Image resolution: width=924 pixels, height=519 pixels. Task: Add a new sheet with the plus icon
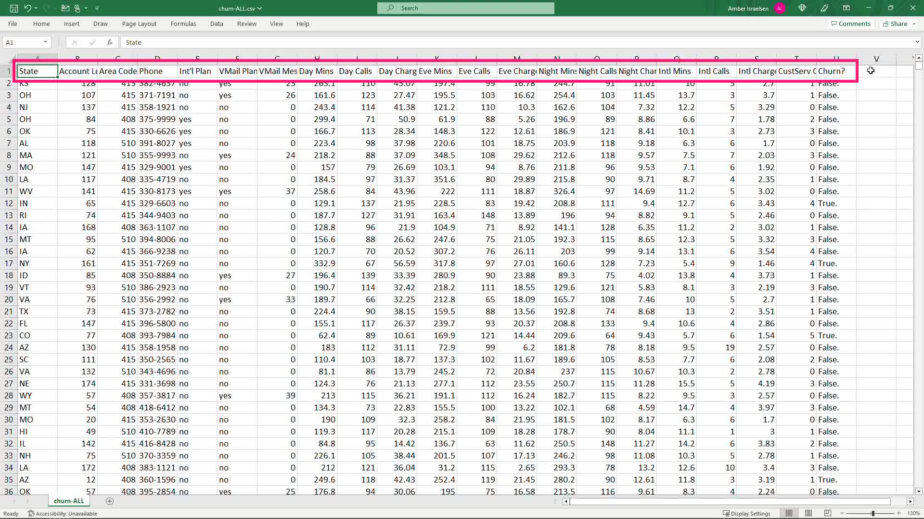coord(110,501)
